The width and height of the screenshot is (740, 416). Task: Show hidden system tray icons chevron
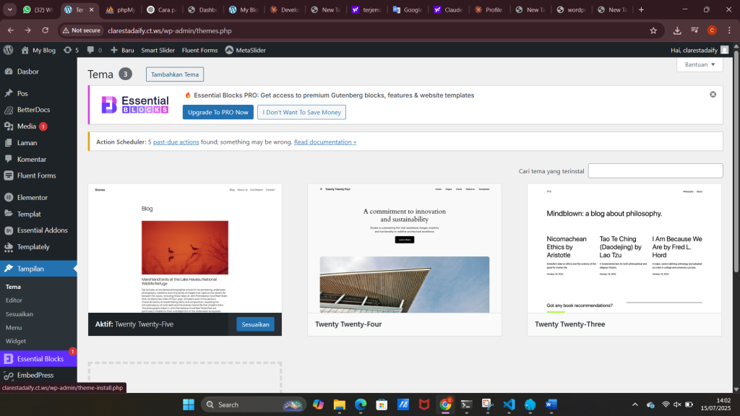coord(635,404)
